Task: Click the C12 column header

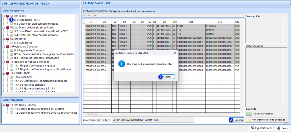Action: pyautogui.click(x=220, y=22)
